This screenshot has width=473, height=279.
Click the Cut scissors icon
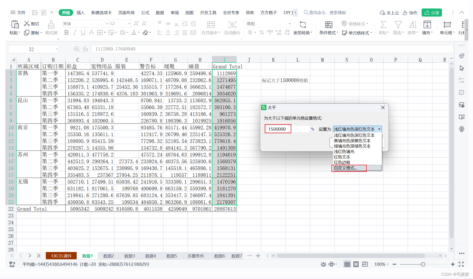[x=27, y=24]
